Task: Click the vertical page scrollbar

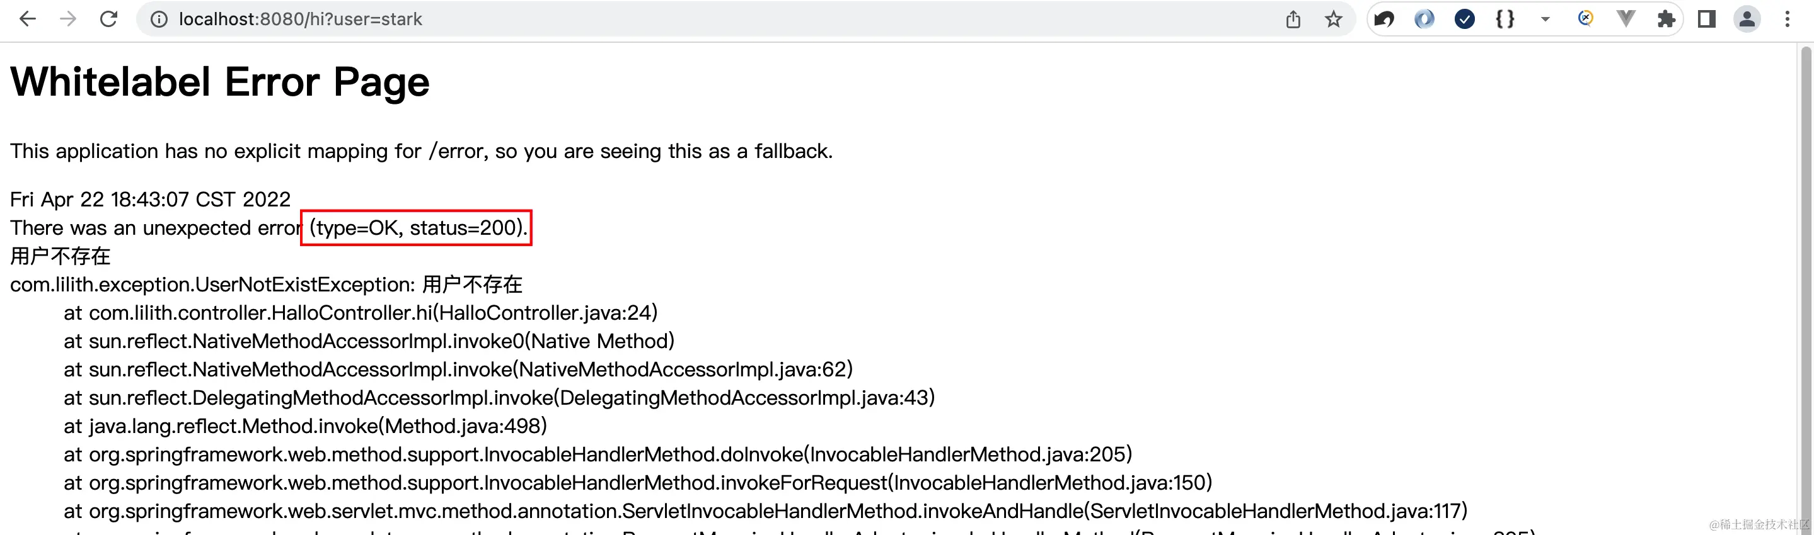Action: [1806, 281]
